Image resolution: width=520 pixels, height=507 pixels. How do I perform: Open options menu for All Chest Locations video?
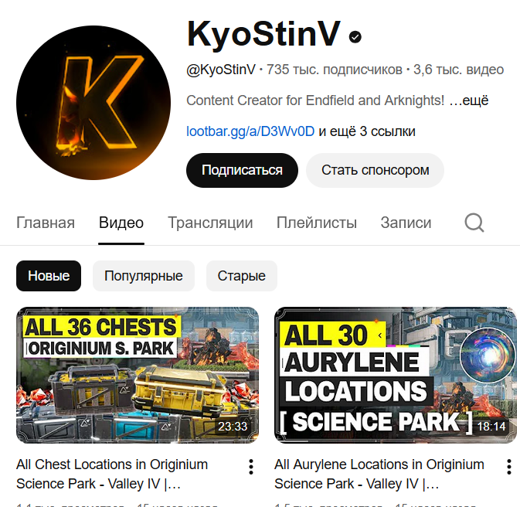tap(251, 467)
